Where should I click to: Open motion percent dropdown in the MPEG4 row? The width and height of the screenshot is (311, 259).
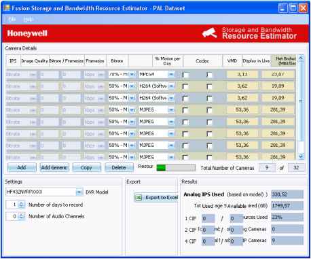pyautogui.click(x=132, y=74)
